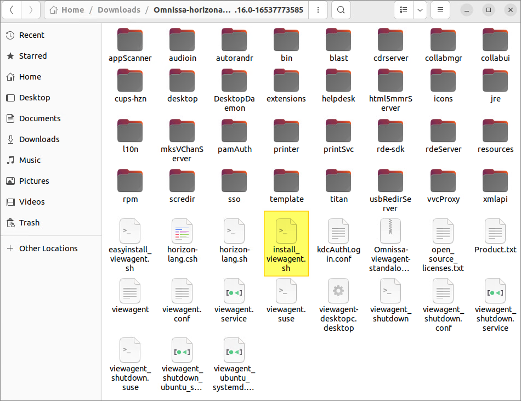Open the usbRedirServer folder
Image resolution: width=521 pixels, height=401 pixels.
(x=390, y=182)
